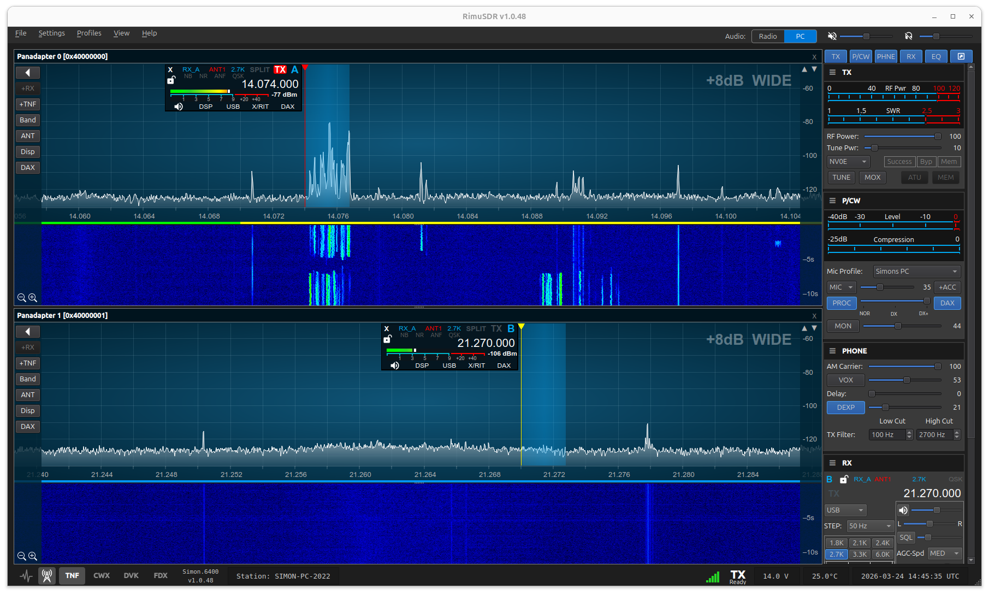Collapse Panadapter 0 left sidebar arrow
989x595 pixels.
(x=27, y=72)
